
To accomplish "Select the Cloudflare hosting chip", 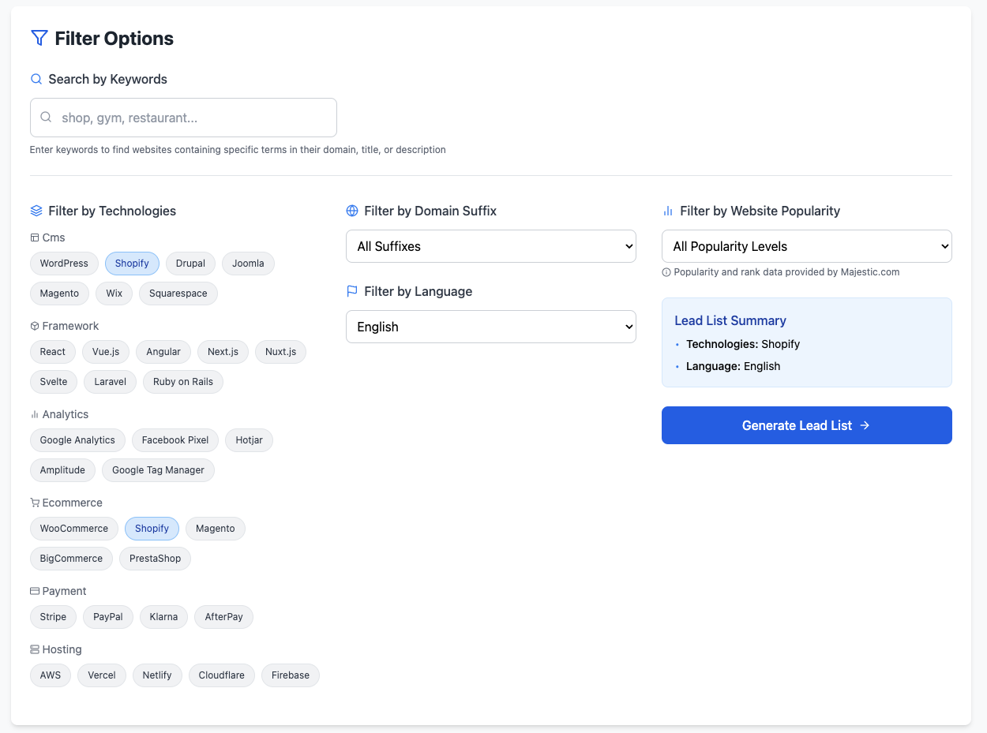I will point(221,675).
